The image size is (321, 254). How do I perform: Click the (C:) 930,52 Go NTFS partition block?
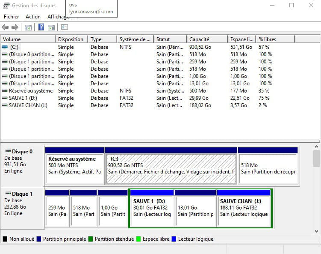pyautogui.click(x=171, y=165)
